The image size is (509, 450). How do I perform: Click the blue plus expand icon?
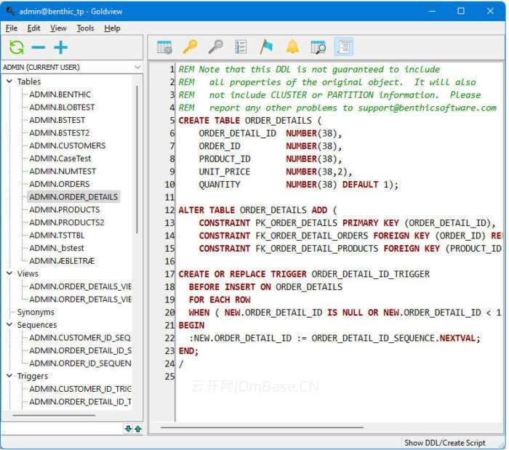coord(60,48)
